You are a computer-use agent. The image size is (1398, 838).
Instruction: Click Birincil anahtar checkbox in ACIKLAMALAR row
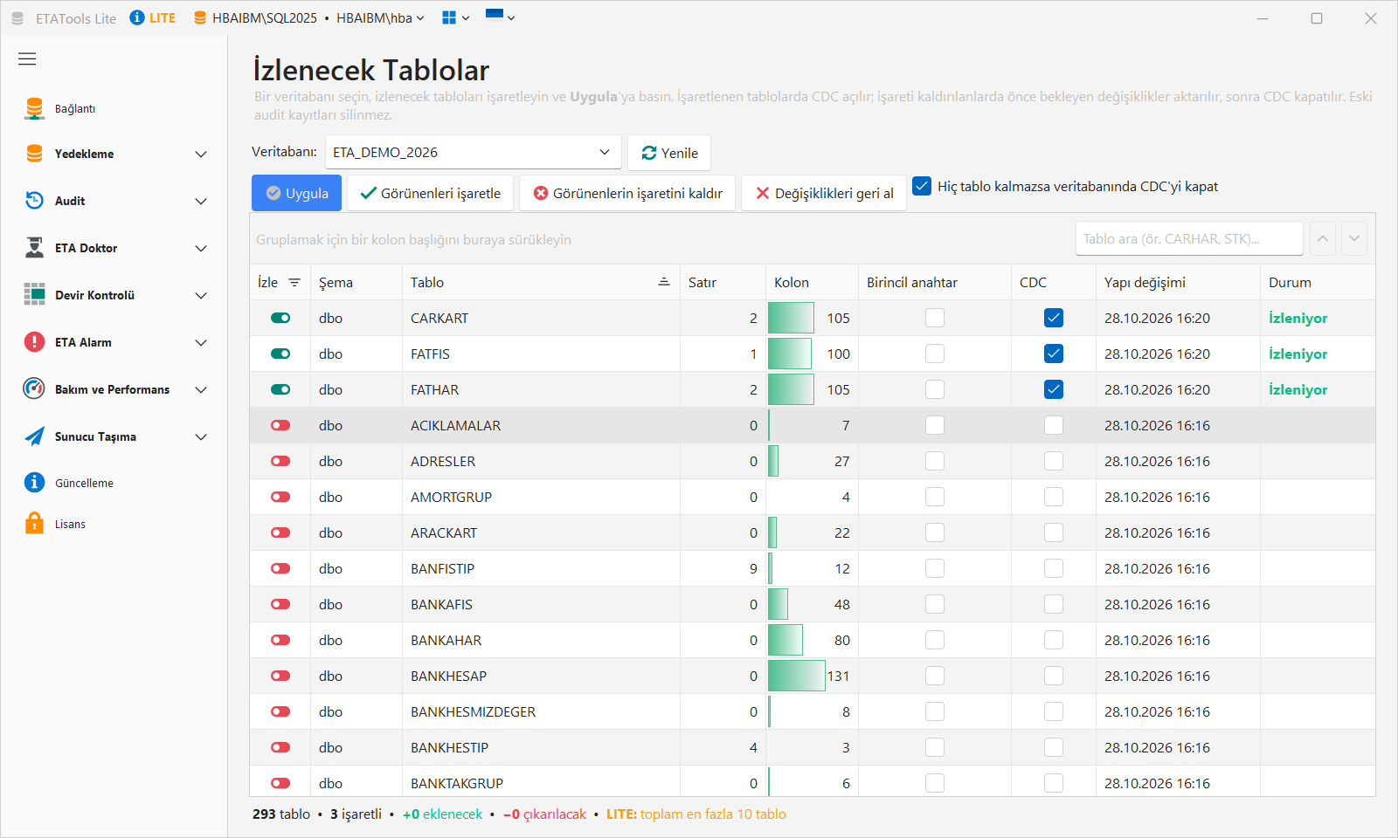click(935, 425)
